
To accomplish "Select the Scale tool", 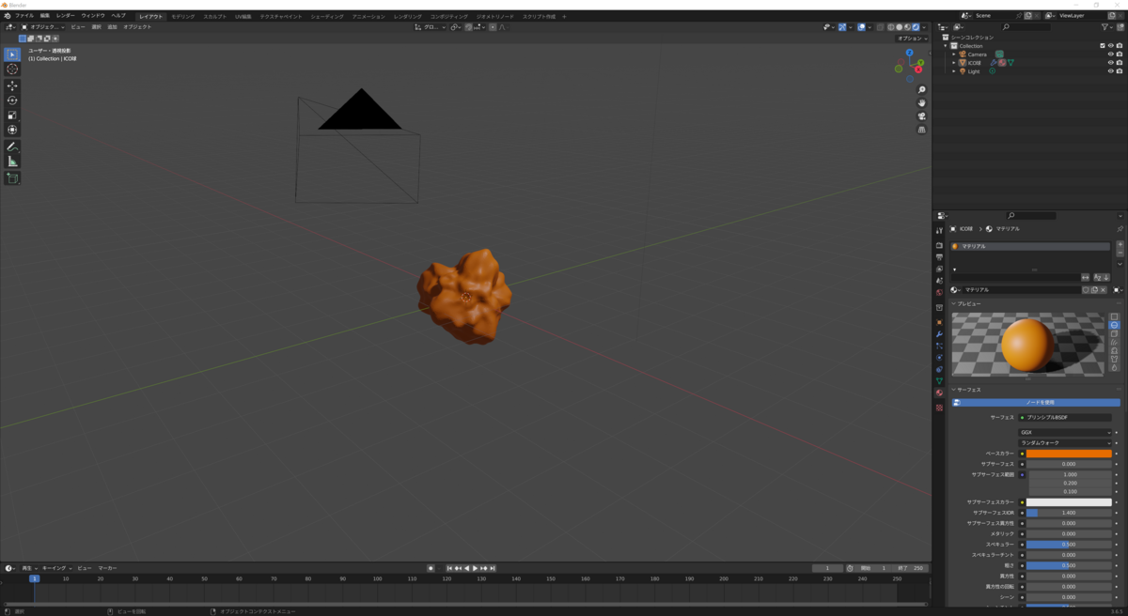I will click(x=12, y=115).
